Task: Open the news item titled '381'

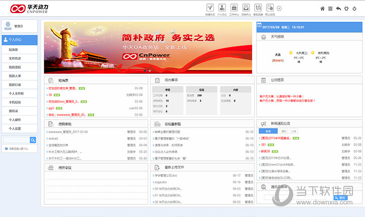Action: (263, 145)
